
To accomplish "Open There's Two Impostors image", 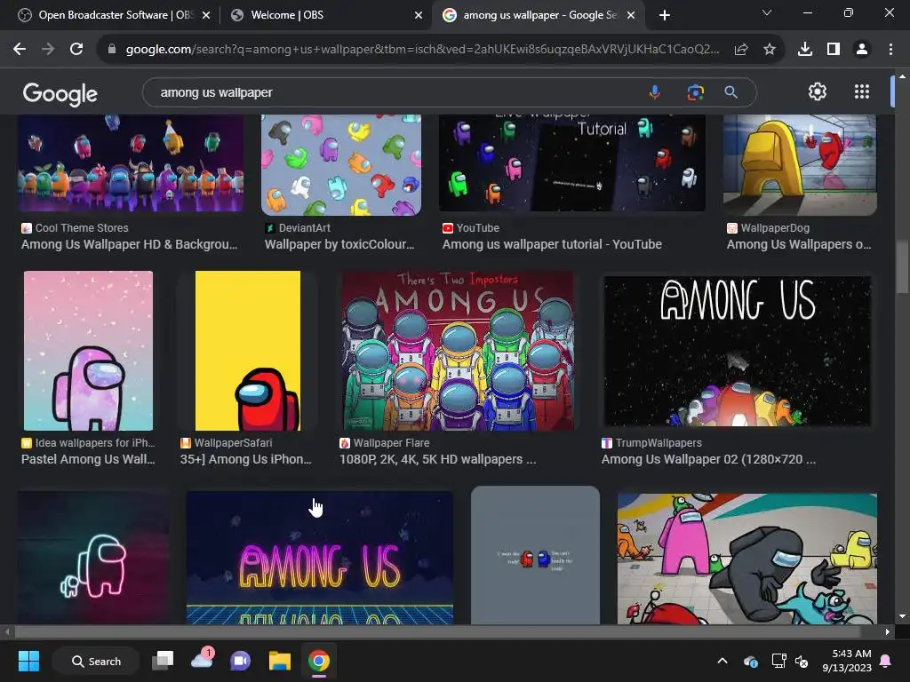I will point(458,351).
